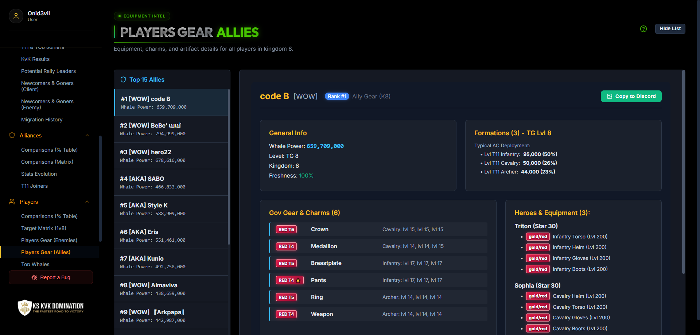Click the green help question mark icon
Viewport: 700px width, 335px height.
click(643, 29)
